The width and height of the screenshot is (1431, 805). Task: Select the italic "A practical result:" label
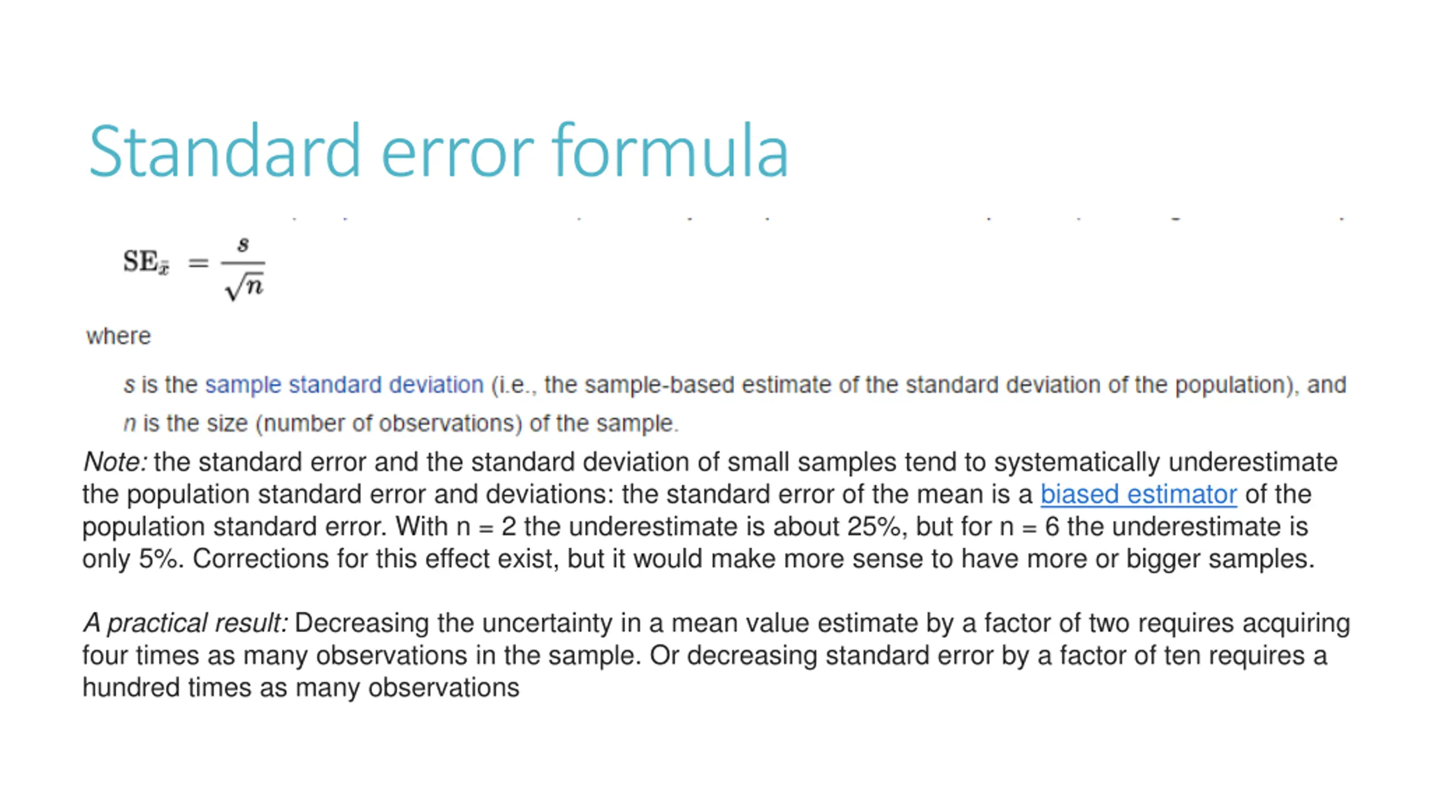[x=186, y=623]
